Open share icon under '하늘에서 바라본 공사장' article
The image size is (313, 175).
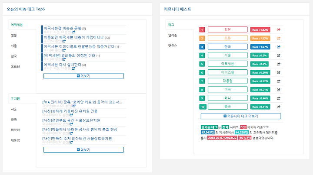click(x=71, y=133)
